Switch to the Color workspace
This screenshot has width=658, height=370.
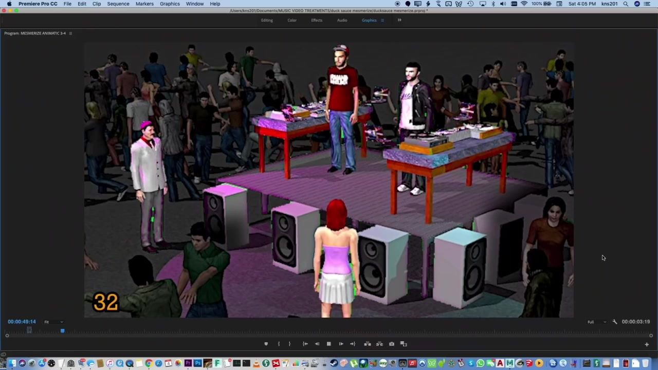click(292, 20)
